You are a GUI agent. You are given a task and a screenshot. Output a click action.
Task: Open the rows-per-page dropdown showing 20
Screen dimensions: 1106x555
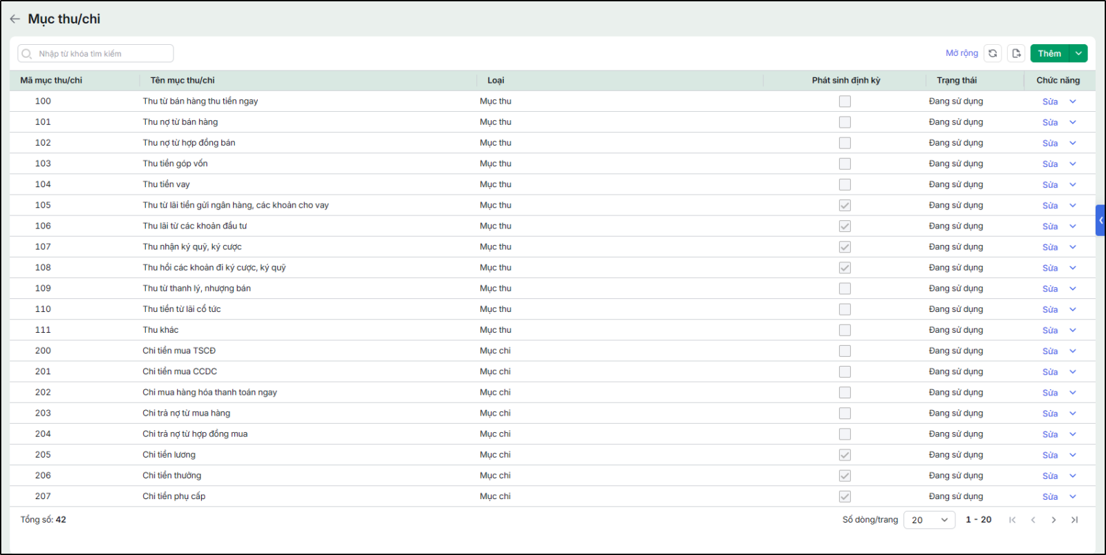pos(929,520)
